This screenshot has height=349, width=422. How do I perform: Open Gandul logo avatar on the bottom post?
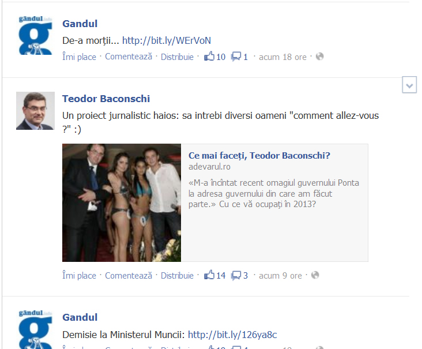click(x=35, y=329)
